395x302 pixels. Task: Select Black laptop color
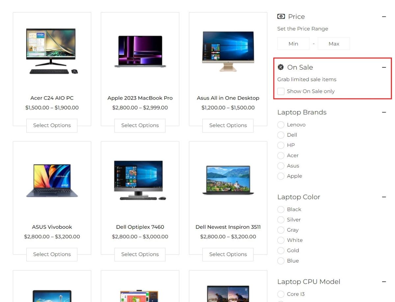281,210
